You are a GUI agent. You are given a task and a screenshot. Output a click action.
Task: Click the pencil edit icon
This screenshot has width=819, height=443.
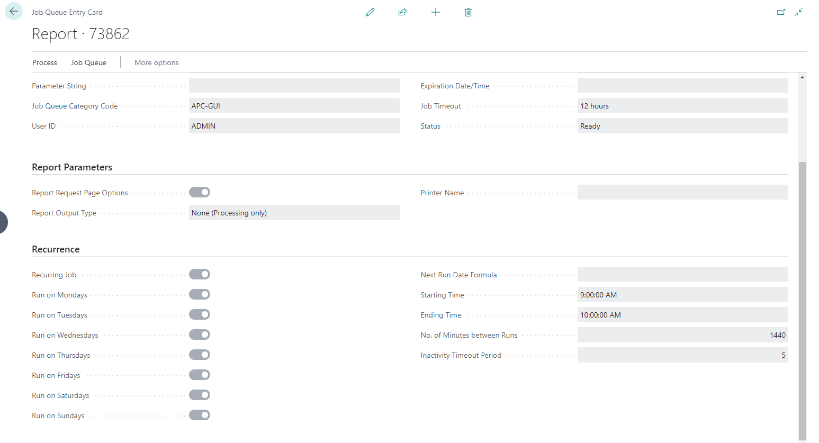click(x=370, y=12)
